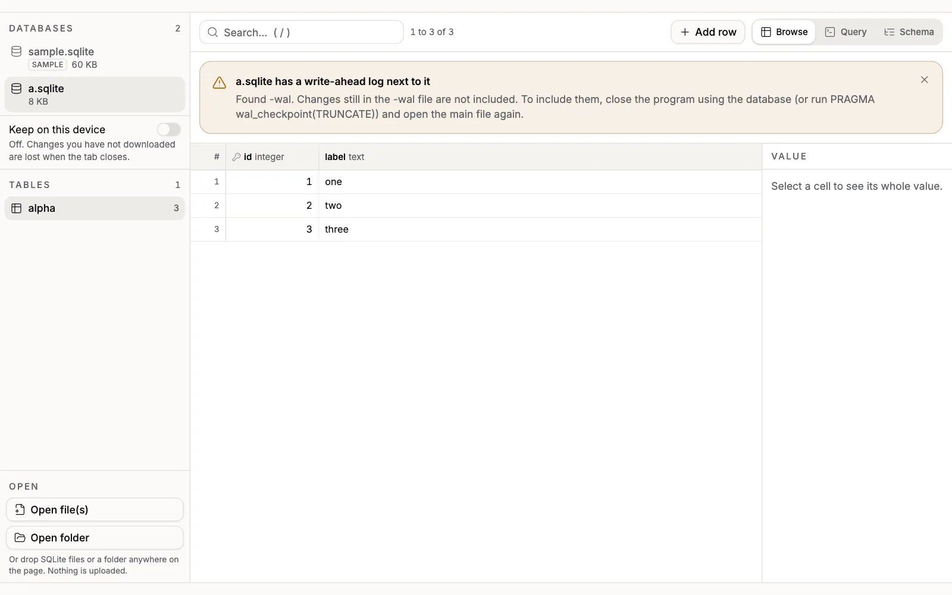Viewport: 952px width, 595px height.
Task: Click the id cell with value 2
Action: [x=273, y=206]
